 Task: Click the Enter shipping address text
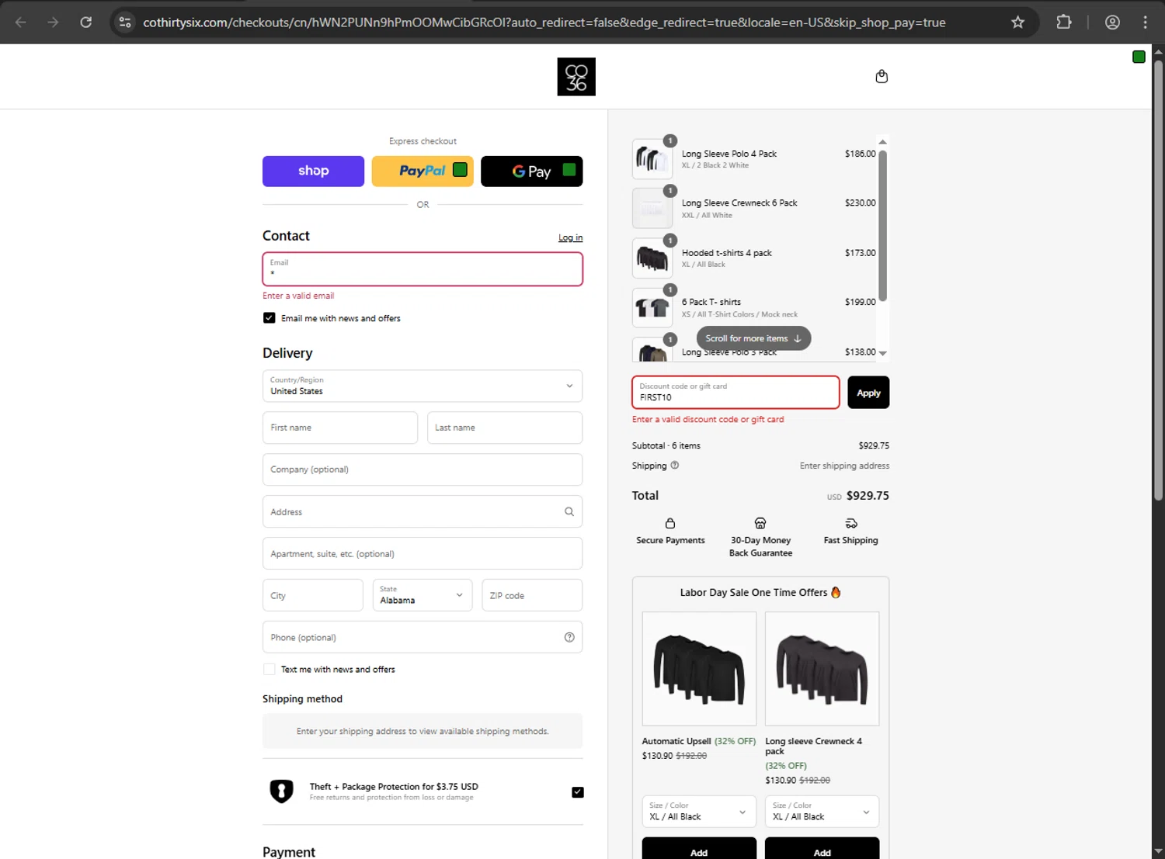tap(844, 466)
